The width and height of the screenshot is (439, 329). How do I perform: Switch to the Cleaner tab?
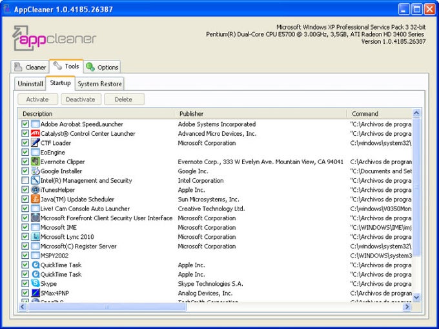click(x=30, y=67)
